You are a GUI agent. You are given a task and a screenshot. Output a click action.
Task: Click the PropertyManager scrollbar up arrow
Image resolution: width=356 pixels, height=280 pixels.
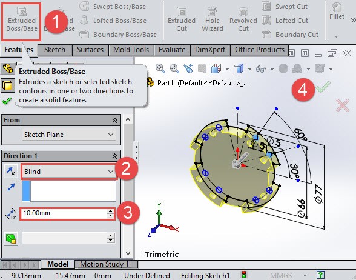128,119
